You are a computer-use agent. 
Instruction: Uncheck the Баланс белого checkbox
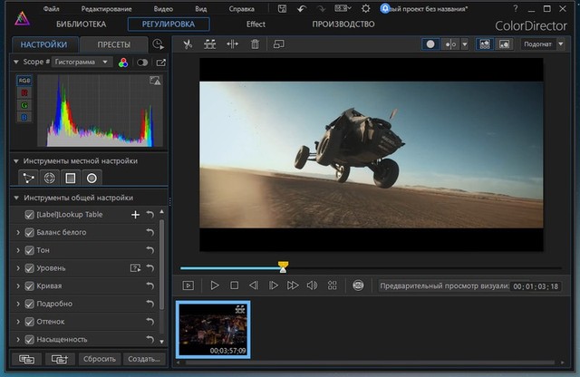click(x=30, y=233)
